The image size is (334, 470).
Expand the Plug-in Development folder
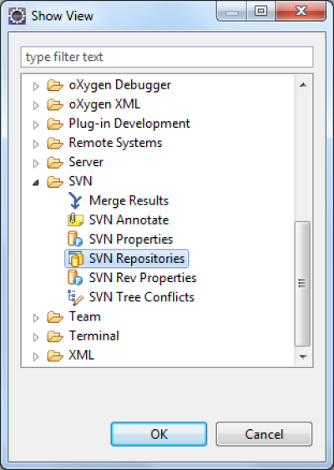[x=36, y=124]
